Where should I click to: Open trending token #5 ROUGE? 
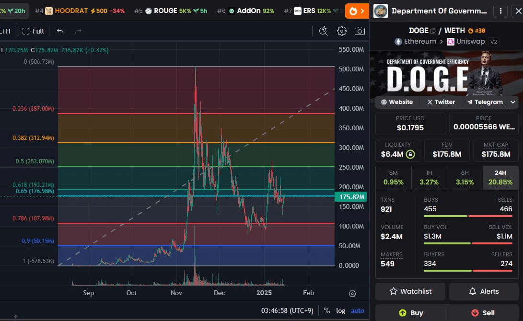point(171,11)
